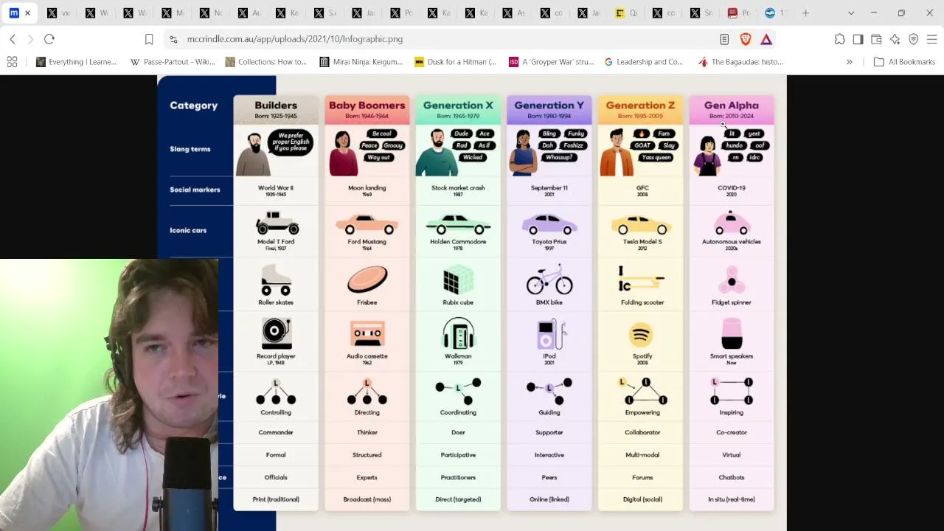Screen dimensions: 944x531
Task: Click the "Builders" column heading
Action: [x=276, y=105]
